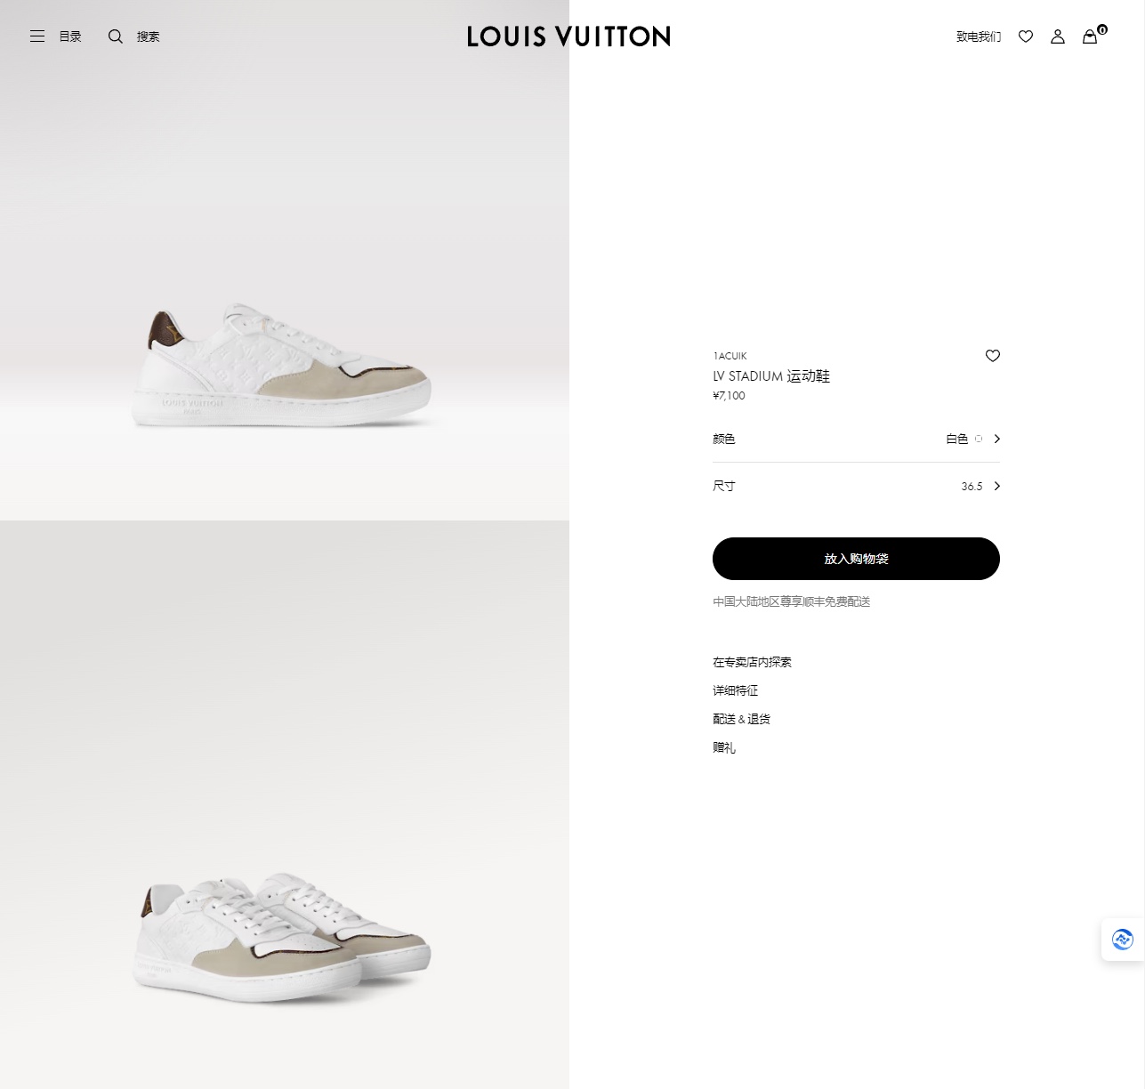
Task: Open the wishlist heart in header
Action: tap(1026, 36)
